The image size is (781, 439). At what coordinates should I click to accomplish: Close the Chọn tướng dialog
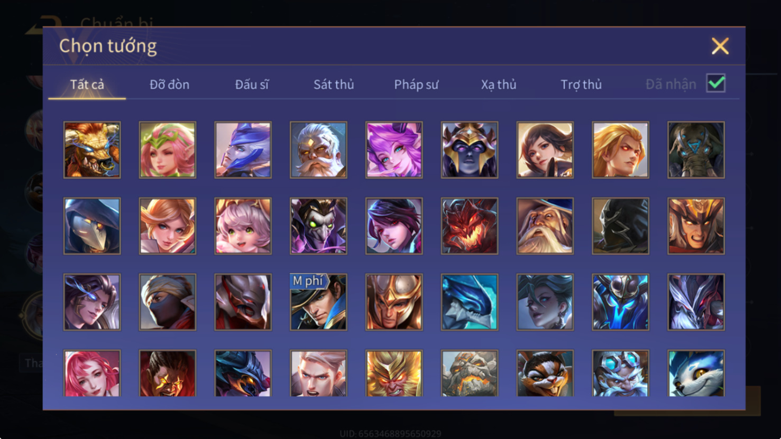click(720, 46)
